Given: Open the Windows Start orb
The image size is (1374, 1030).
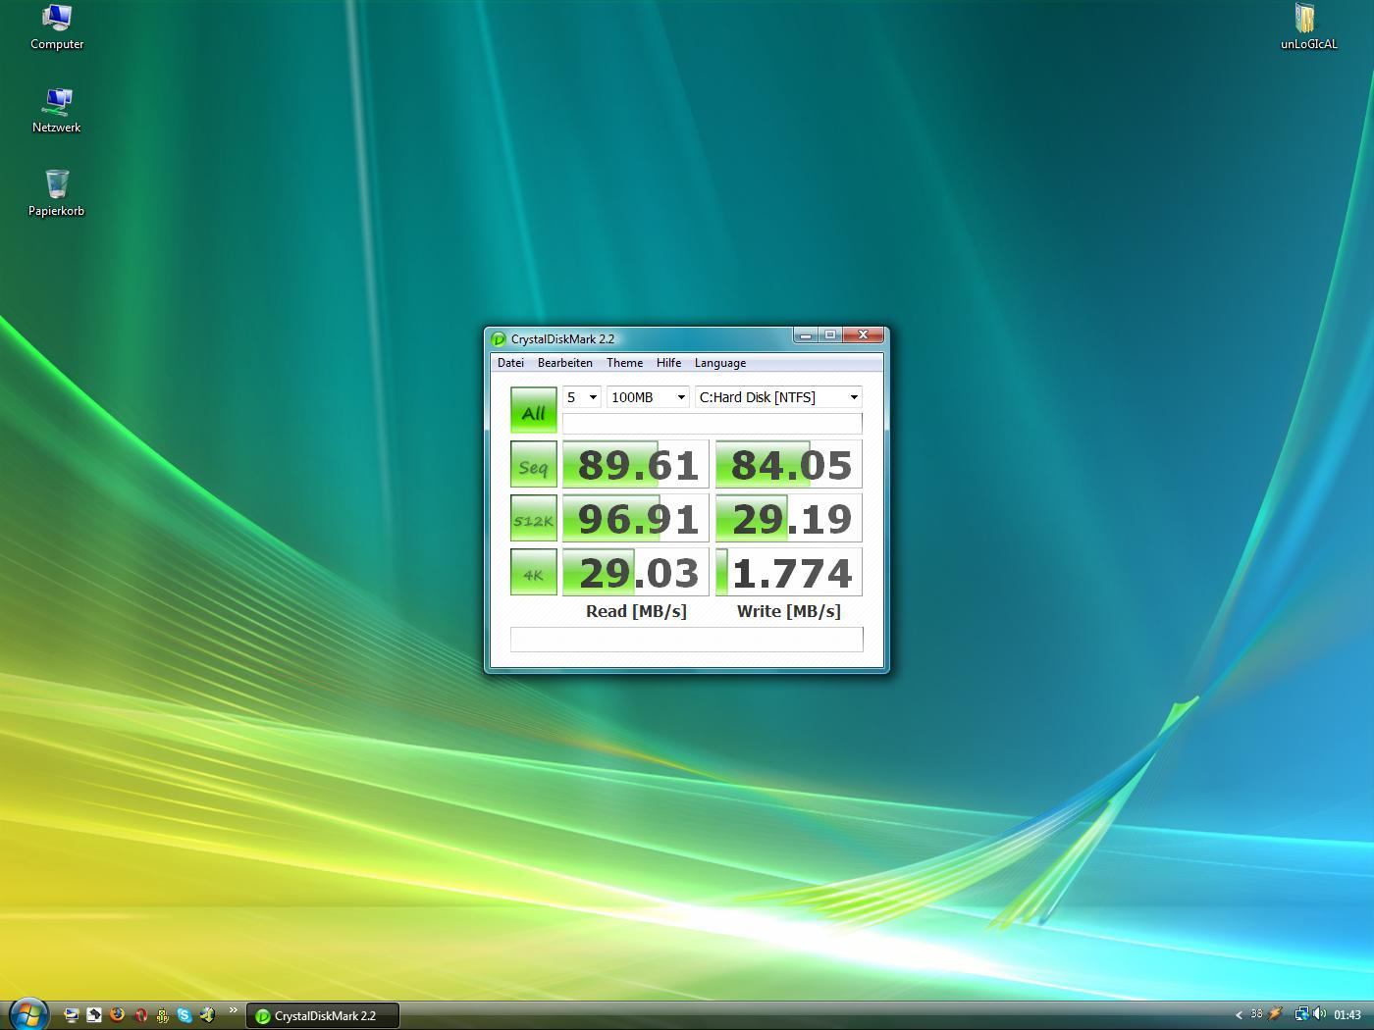Looking at the screenshot, I should point(28,1014).
